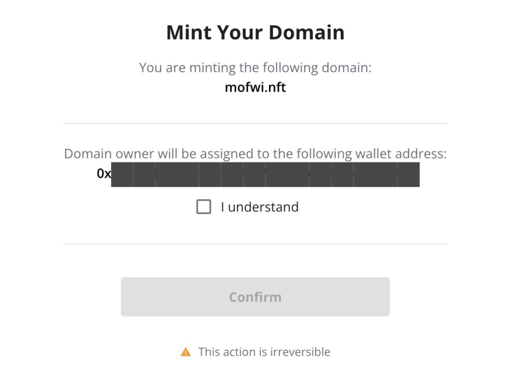Click the 'I understand' label text
The width and height of the screenshot is (510, 376).
coord(259,207)
